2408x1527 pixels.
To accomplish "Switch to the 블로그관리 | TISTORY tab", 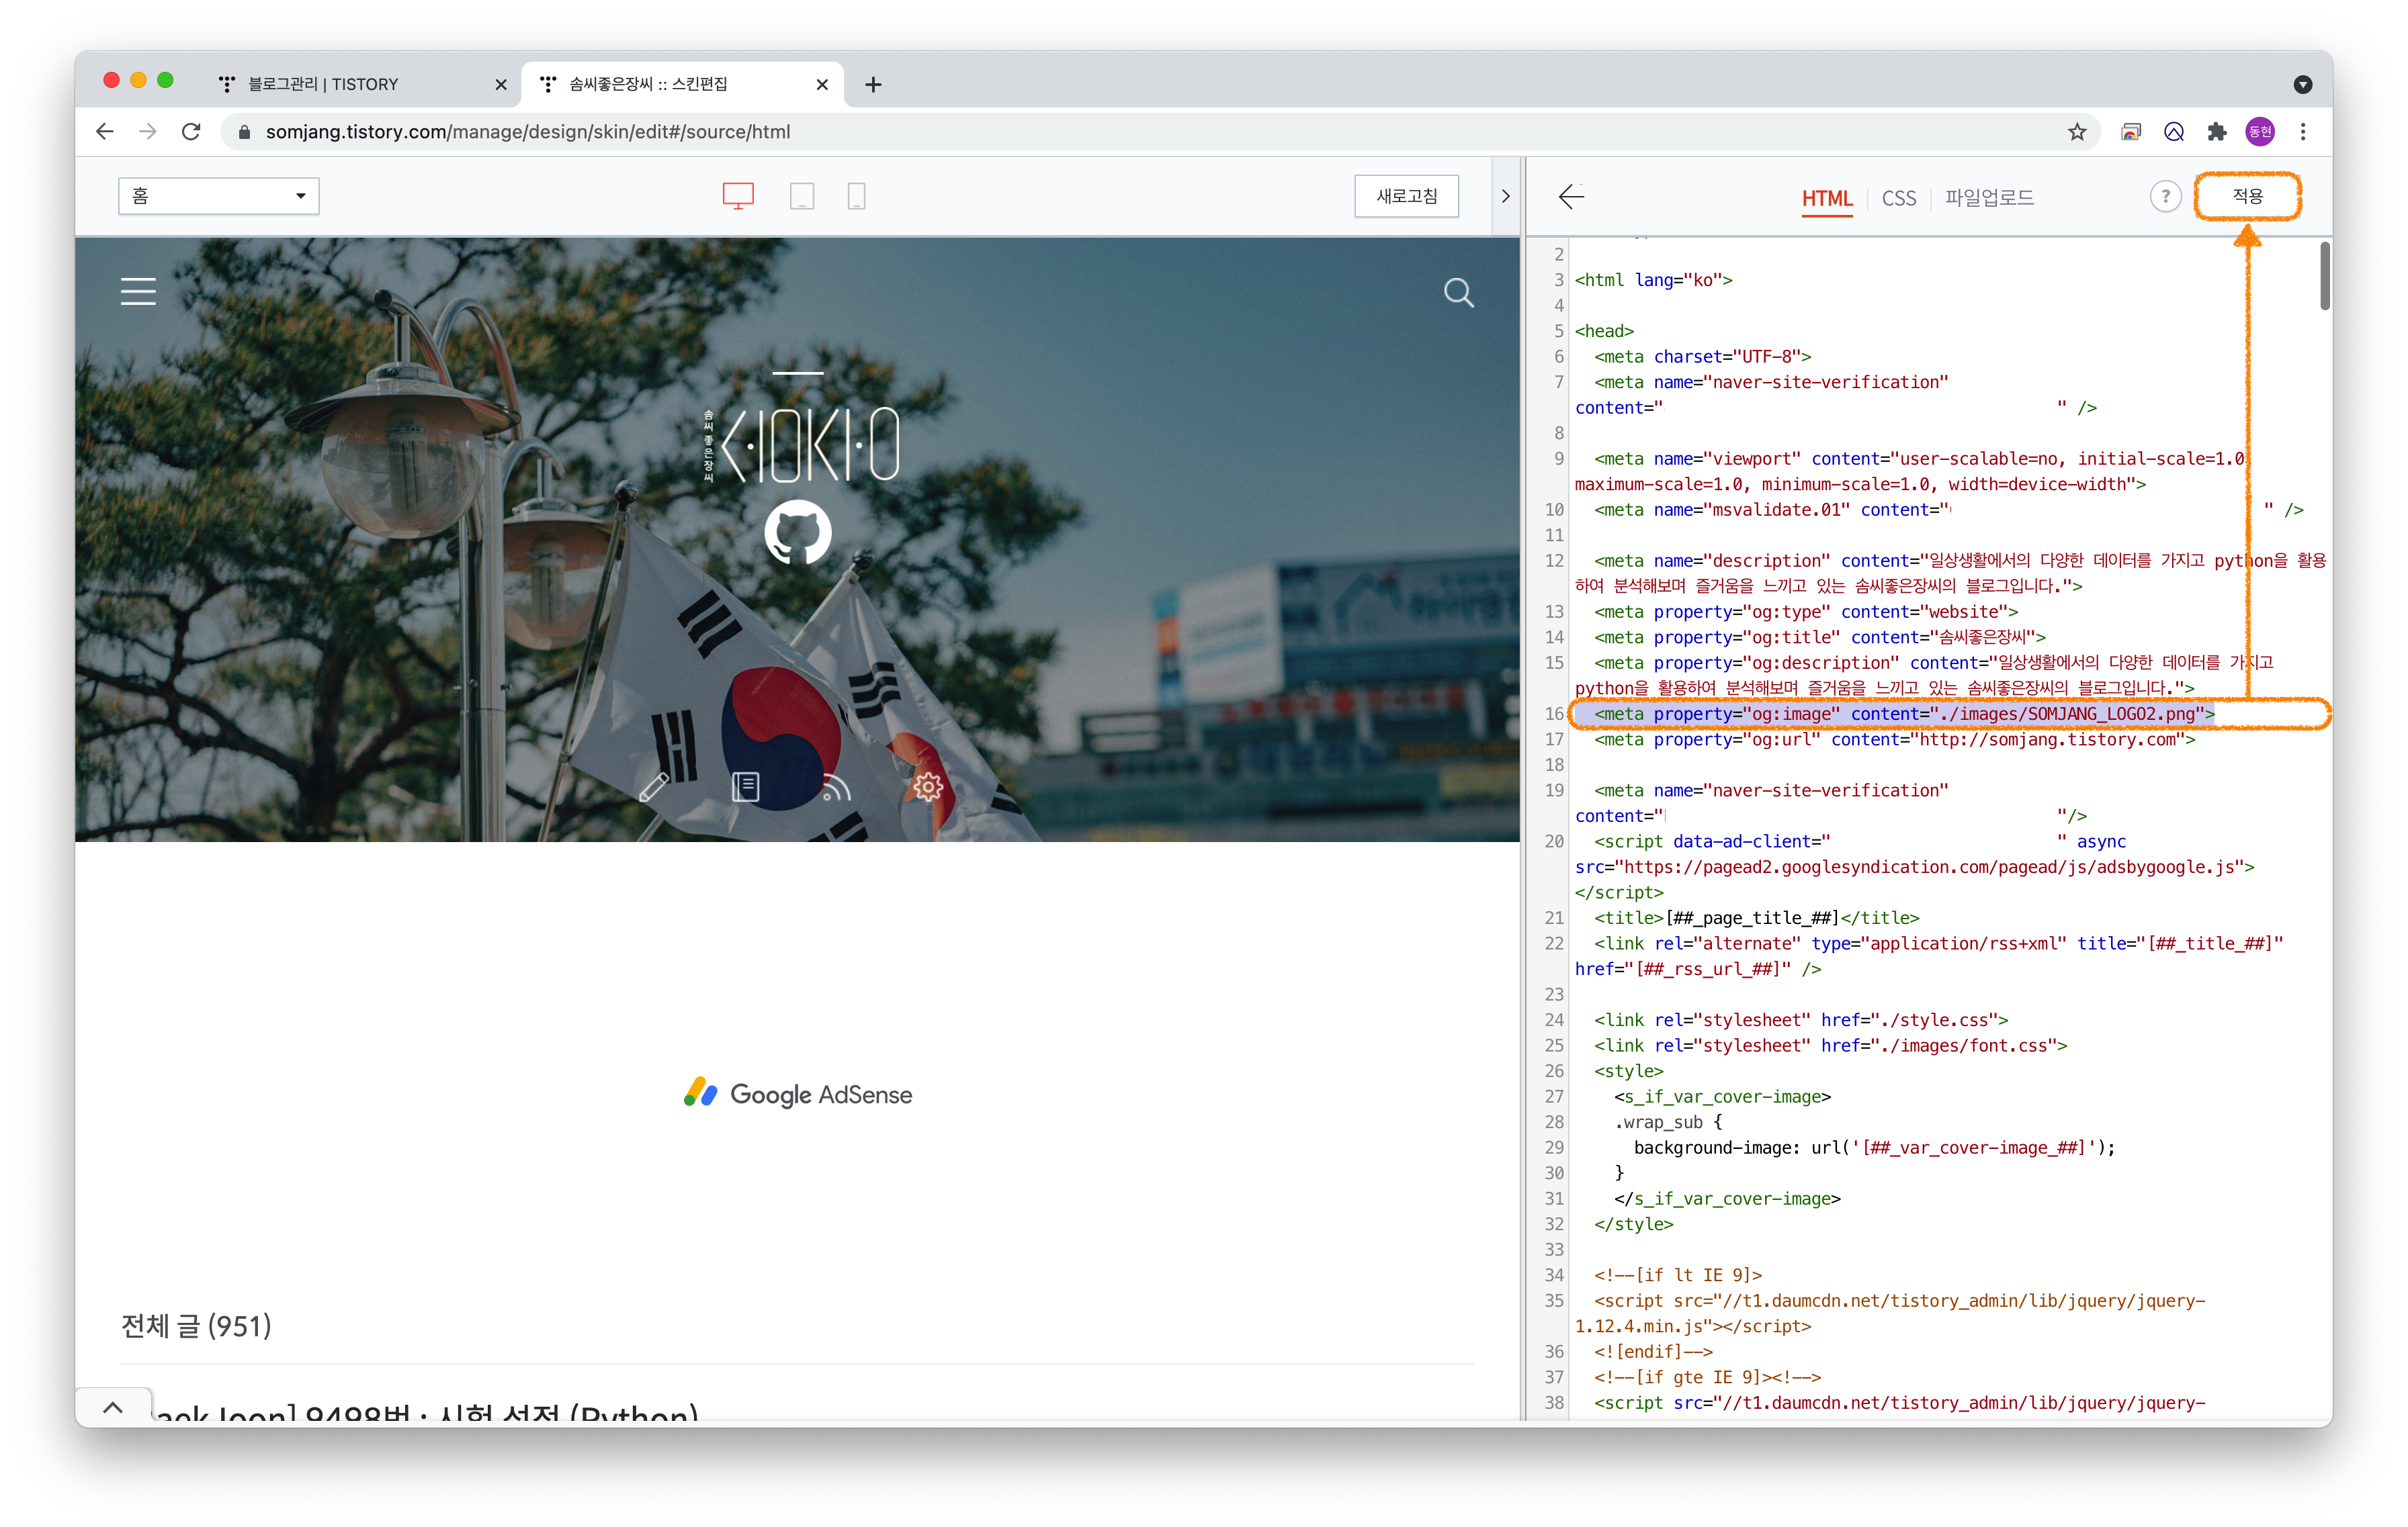I will pos(363,85).
